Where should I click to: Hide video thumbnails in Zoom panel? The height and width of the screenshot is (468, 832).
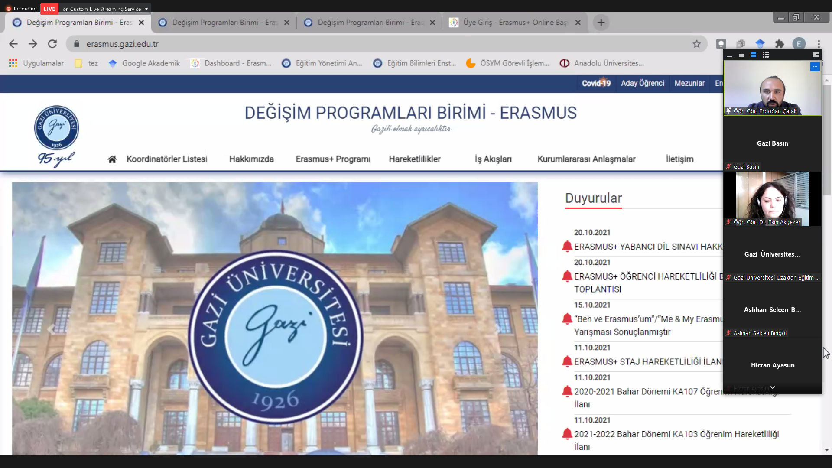click(x=729, y=55)
